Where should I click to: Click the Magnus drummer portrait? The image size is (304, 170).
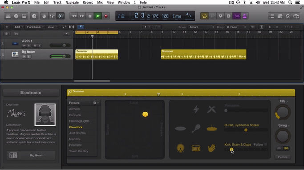coord(45,115)
